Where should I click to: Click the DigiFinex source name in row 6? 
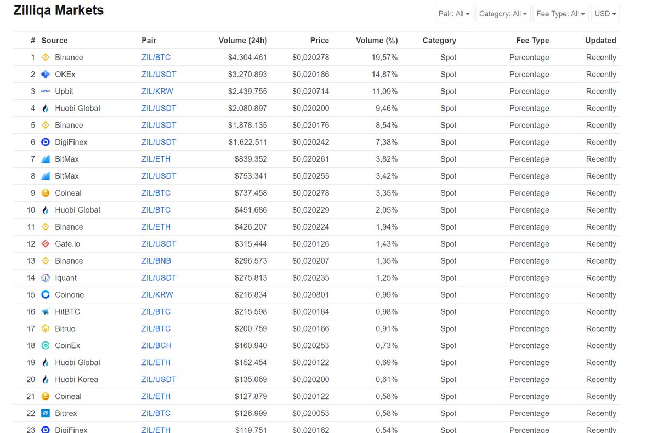71,143
